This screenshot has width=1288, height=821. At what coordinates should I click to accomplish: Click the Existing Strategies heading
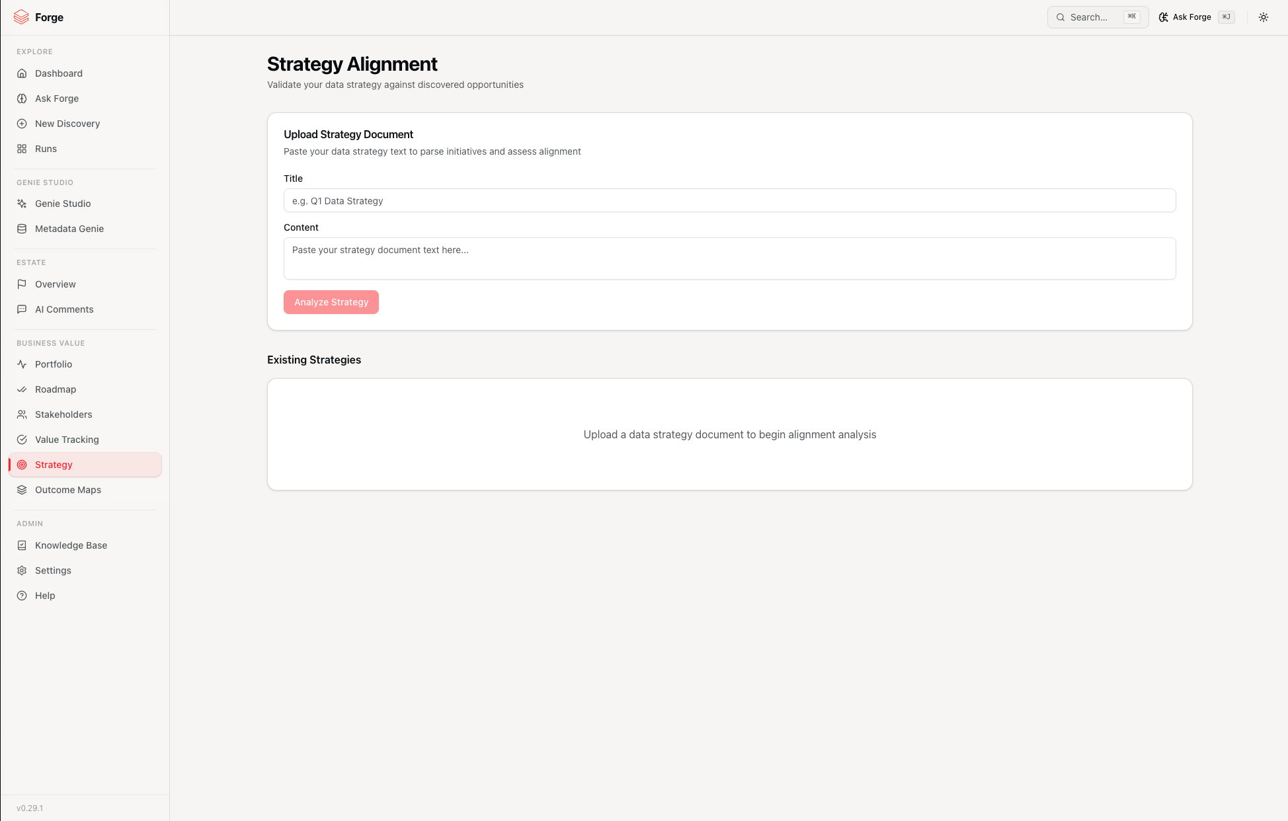314,360
